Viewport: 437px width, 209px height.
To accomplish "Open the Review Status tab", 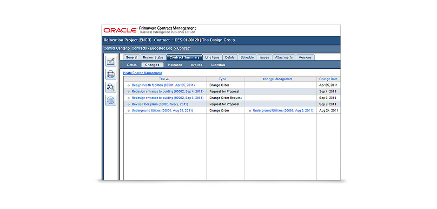I will [153, 58].
